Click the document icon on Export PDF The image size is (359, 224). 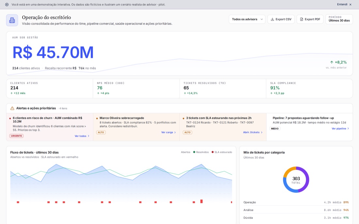click(x=302, y=20)
